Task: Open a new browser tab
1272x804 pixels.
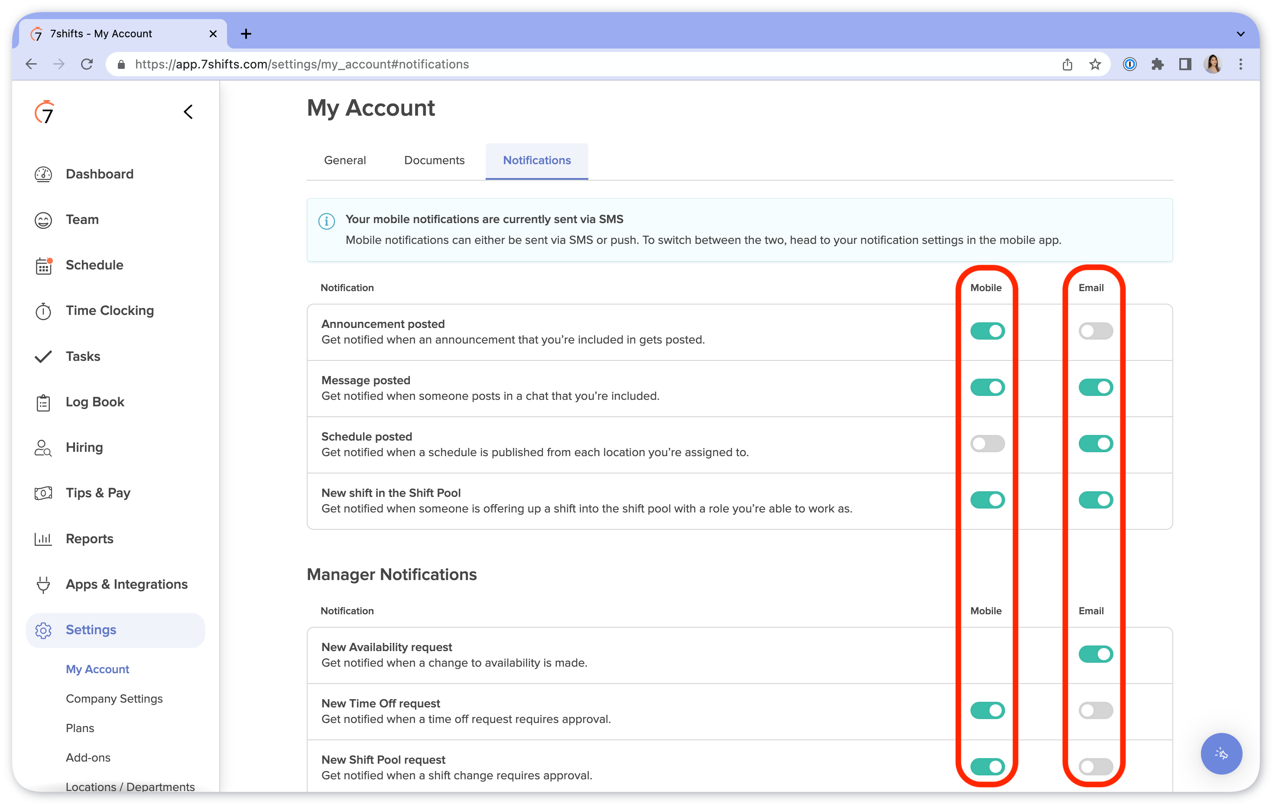Action: [246, 33]
